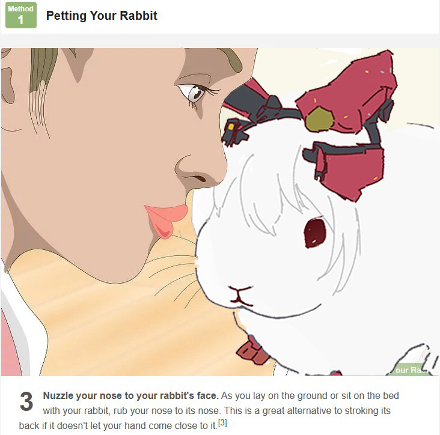This screenshot has width=440, height=435.
Task: Click the yellow light on dark headpiece
Action: pyautogui.click(x=231, y=127)
